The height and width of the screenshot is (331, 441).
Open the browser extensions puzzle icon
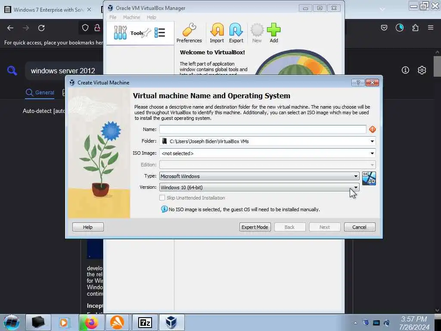[x=415, y=28]
